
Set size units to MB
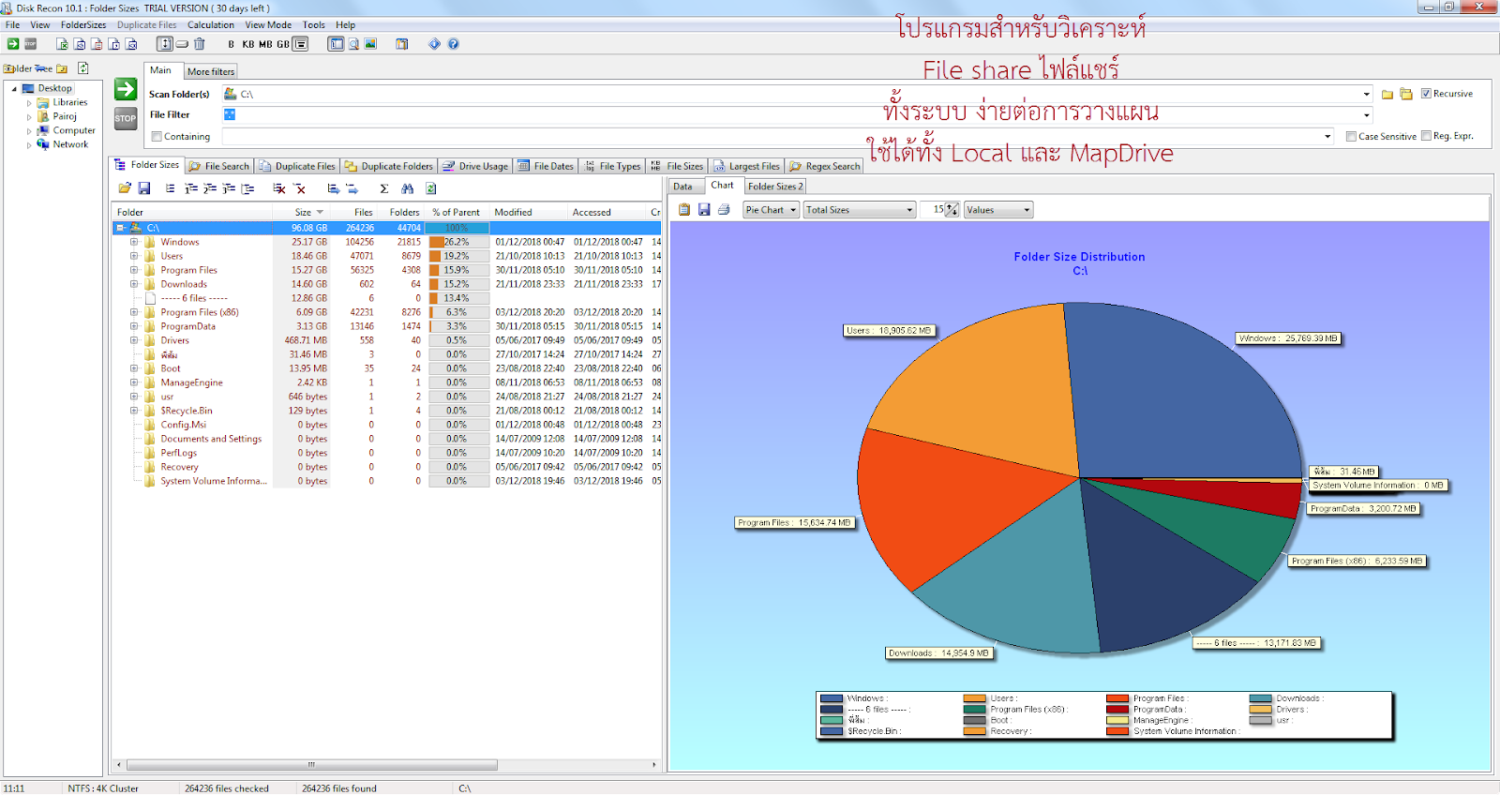pyautogui.click(x=265, y=44)
